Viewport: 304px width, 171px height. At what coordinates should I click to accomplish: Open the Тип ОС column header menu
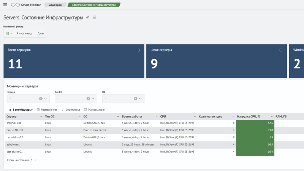(x=79, y=117)
